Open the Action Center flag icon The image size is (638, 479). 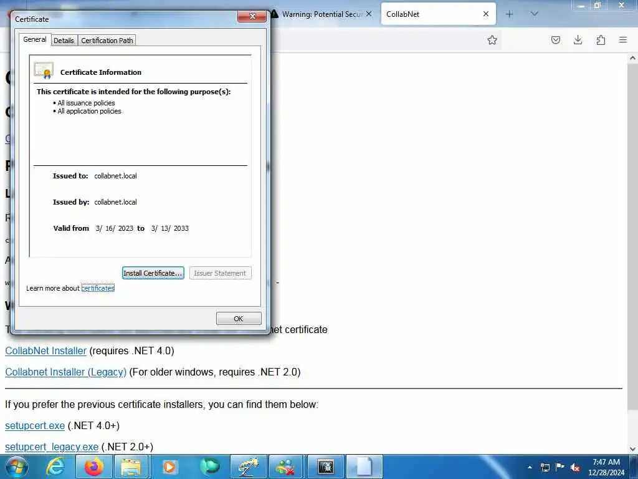560,467
